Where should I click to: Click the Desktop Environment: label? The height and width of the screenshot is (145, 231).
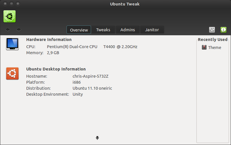point(48,94)
